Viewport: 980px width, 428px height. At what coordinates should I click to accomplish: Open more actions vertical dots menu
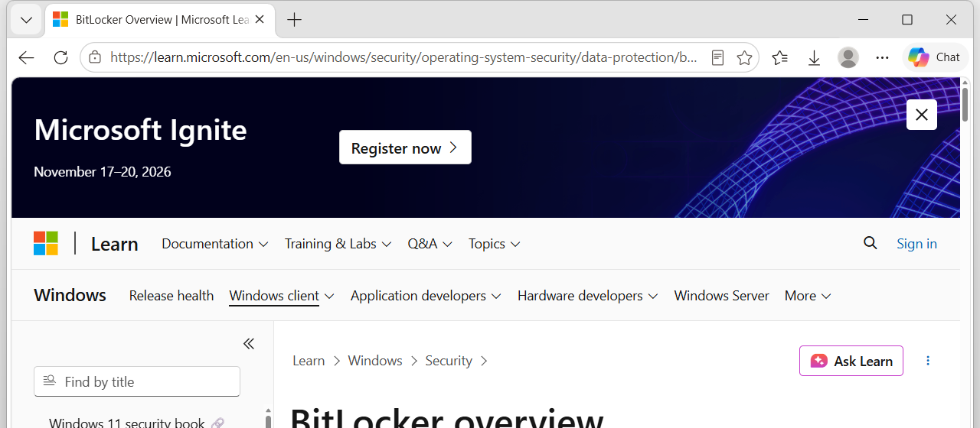(x=929, y=361)
